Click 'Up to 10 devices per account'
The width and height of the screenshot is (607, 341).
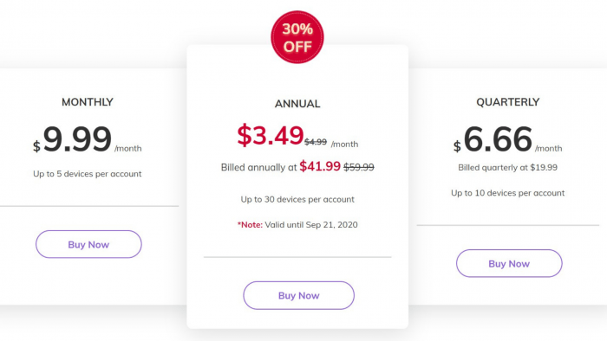coord(507,193)
